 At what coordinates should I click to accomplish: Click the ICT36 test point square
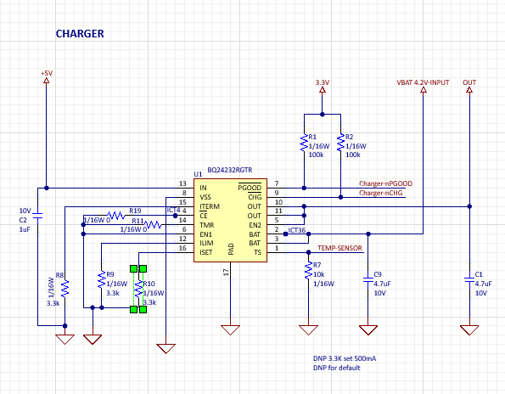click(286, 234)
